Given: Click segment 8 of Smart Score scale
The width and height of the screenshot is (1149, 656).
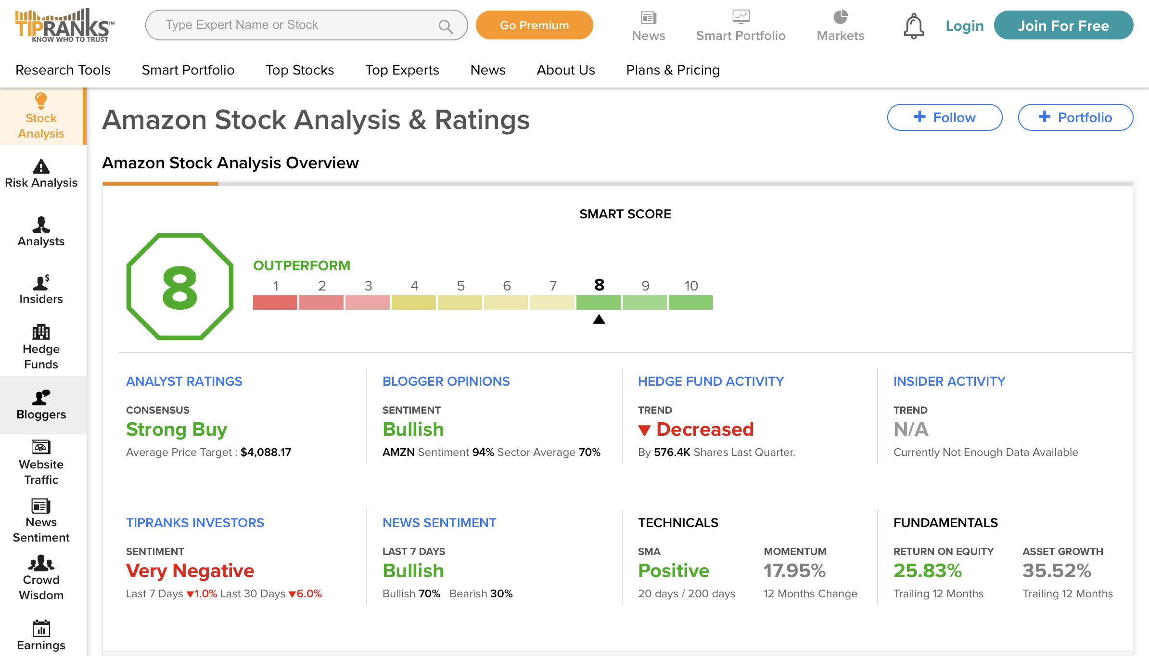Looking at the screenshot, I should (x=599, y=303).
